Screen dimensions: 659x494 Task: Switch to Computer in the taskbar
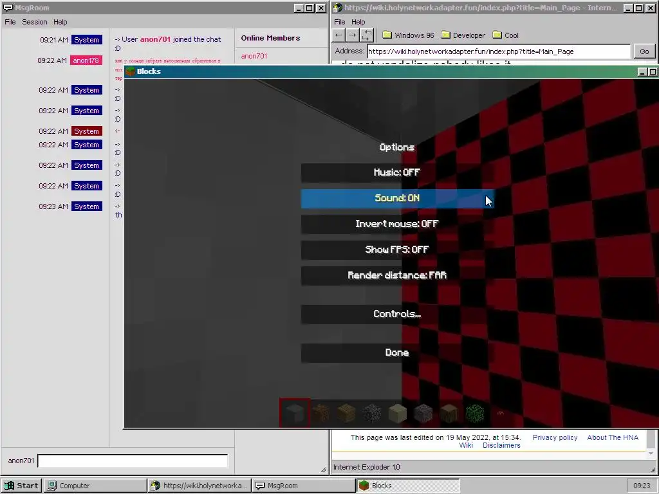coord(95,486)
